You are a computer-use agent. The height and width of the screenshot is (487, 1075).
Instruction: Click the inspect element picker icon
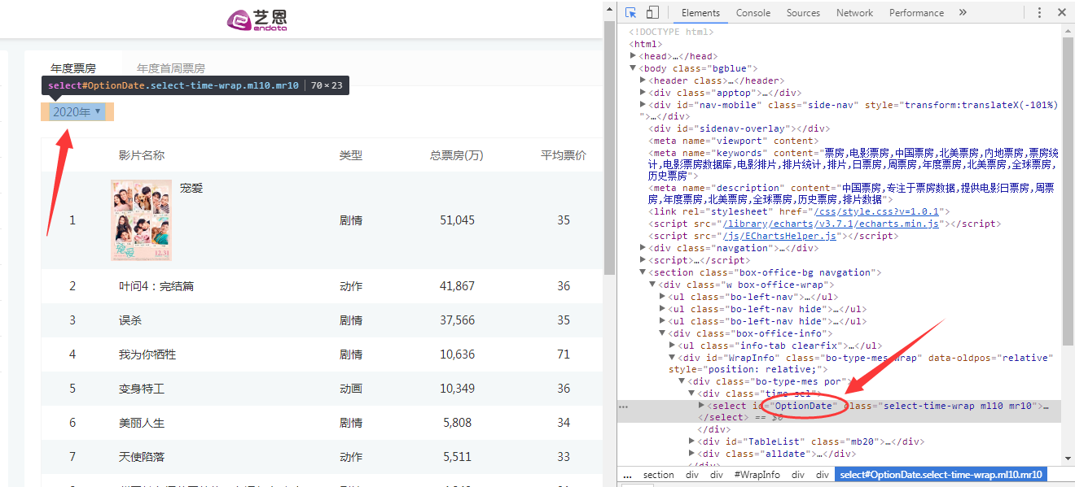(x=631, y=12)
